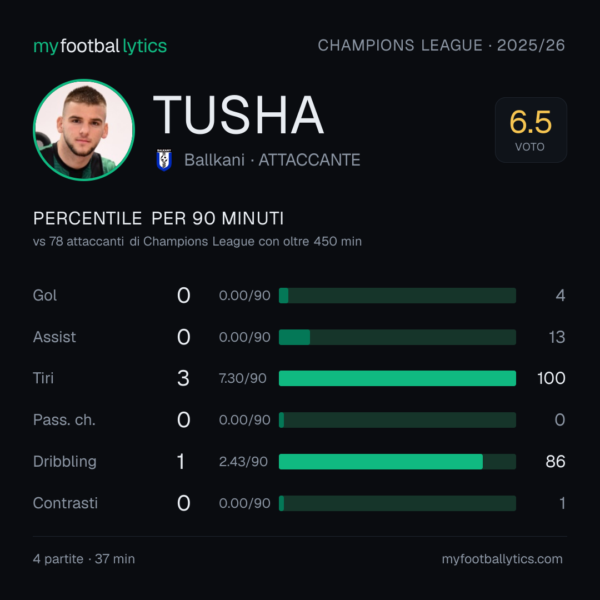Viewport: 600px width, 600px height.
Task: Click the 7.30/90 Tiri rate
Action: tap(243, 378)
